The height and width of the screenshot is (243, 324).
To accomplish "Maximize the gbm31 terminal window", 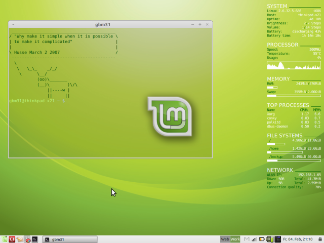I will 200,25.
